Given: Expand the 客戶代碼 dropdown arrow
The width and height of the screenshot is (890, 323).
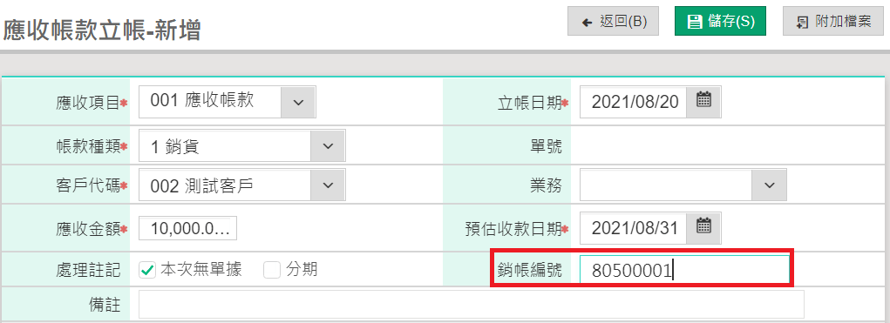Looking at the screenshot, I should coord(328,185).
